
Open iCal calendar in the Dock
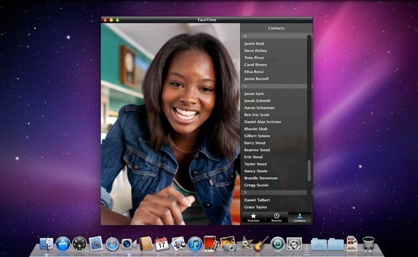coord(162,244)
